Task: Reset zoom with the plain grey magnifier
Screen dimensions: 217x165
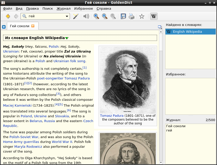Action: (113, 16)
